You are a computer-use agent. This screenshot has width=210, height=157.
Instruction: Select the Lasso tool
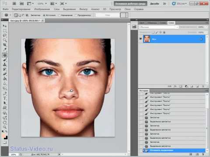pos(5,35)
